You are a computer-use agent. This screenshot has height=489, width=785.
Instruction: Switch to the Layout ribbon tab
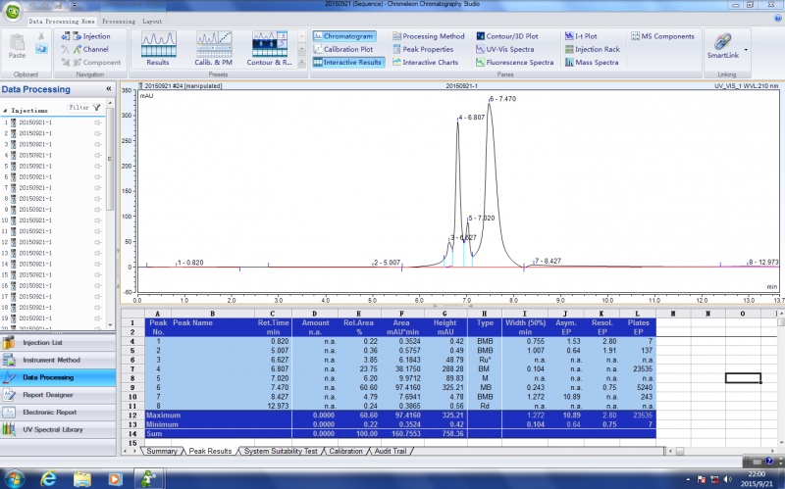coord(153,20)
